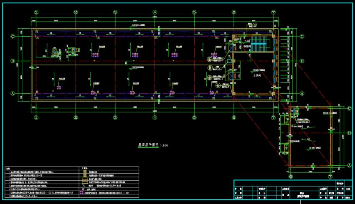
Task: Click the 工具间 room label
Action: 257,76
